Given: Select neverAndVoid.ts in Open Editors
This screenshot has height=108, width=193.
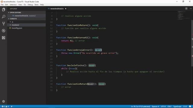Looking at the screenshot, I should 27,16.
